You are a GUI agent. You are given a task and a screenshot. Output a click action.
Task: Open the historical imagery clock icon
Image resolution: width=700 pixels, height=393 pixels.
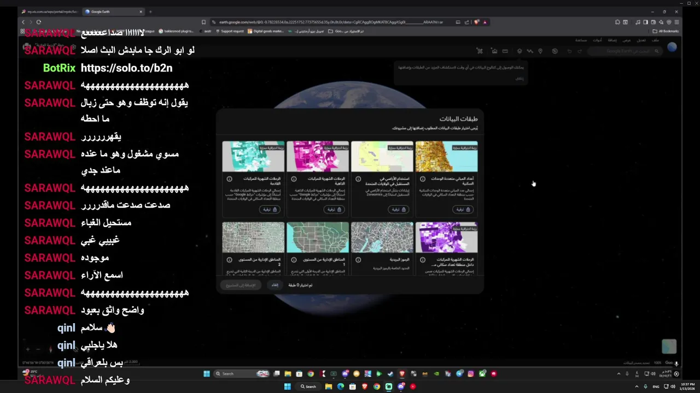[555, 51]
